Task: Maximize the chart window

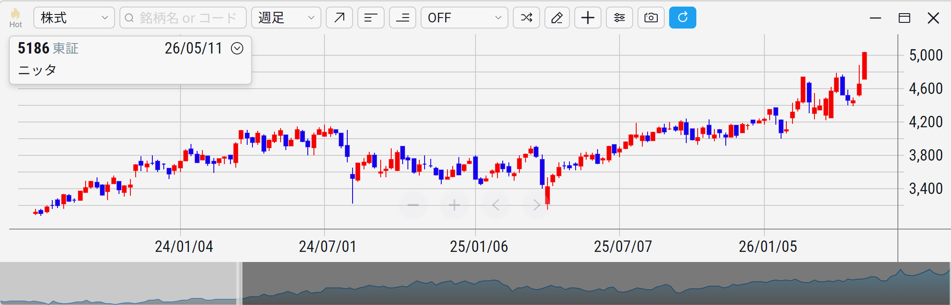Action: tap(904, 18)
